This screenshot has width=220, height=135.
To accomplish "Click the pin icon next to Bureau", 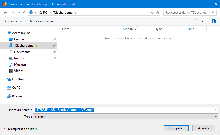I will [55, 39].
